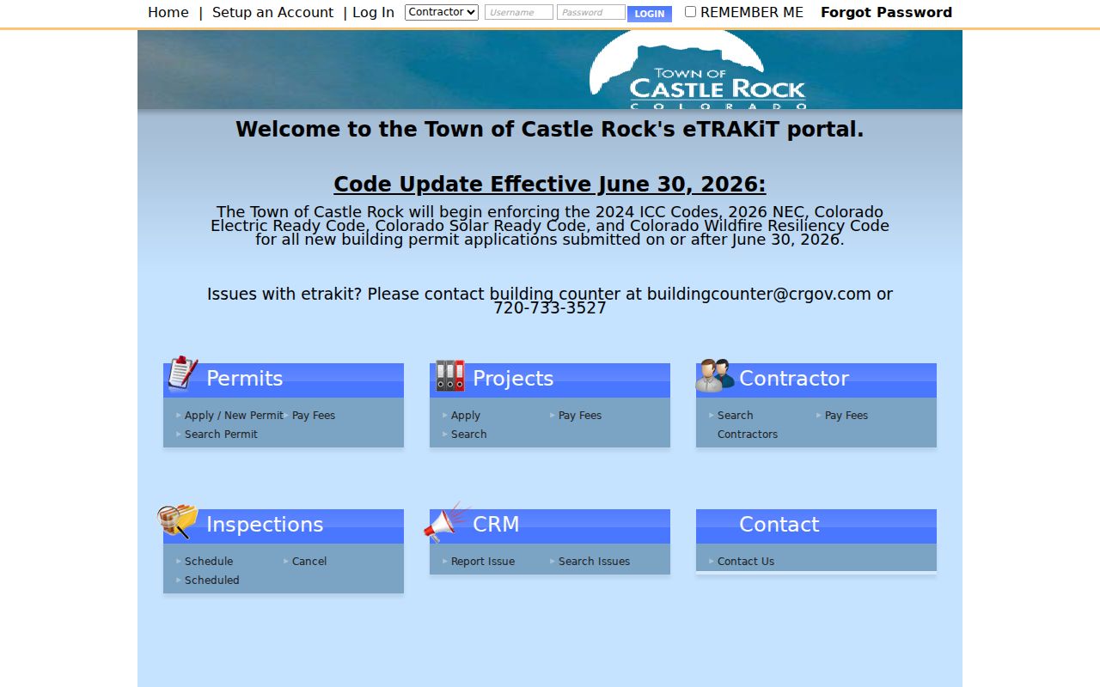
Task: Click Apply / New Permit link
Action: [x=234, y=415]
